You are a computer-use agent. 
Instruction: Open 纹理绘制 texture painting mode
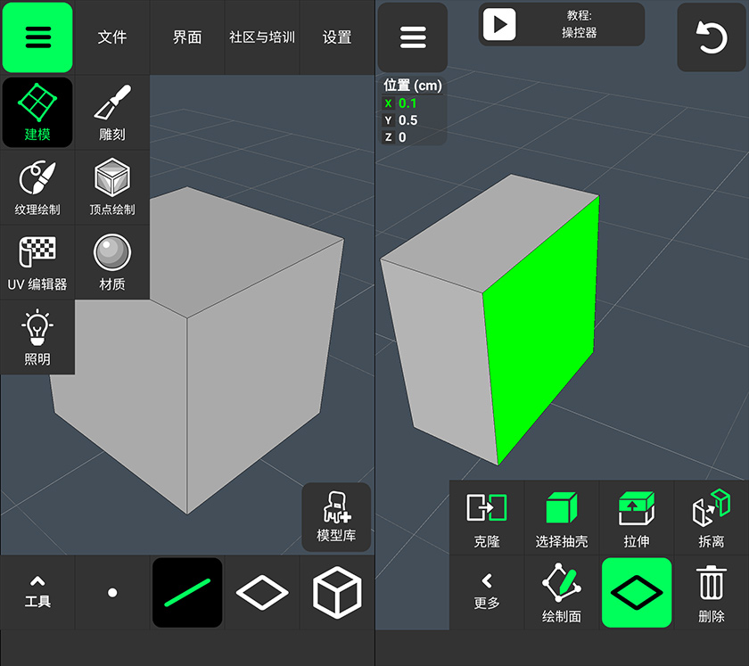[37, 187]
